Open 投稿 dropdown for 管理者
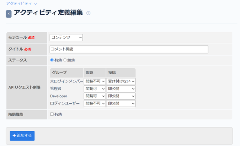 [121, 89]
